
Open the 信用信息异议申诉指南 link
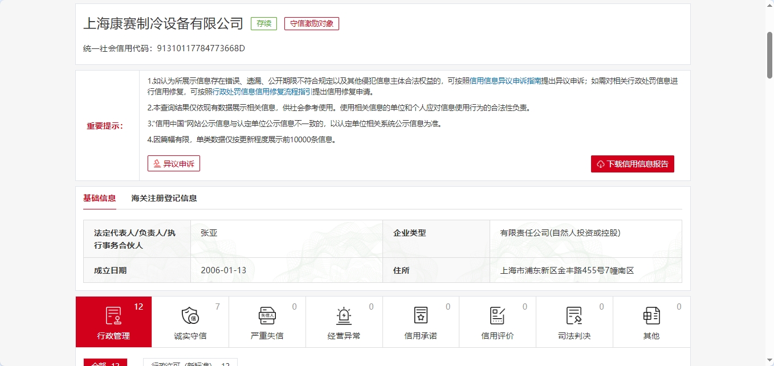[505, 81]
